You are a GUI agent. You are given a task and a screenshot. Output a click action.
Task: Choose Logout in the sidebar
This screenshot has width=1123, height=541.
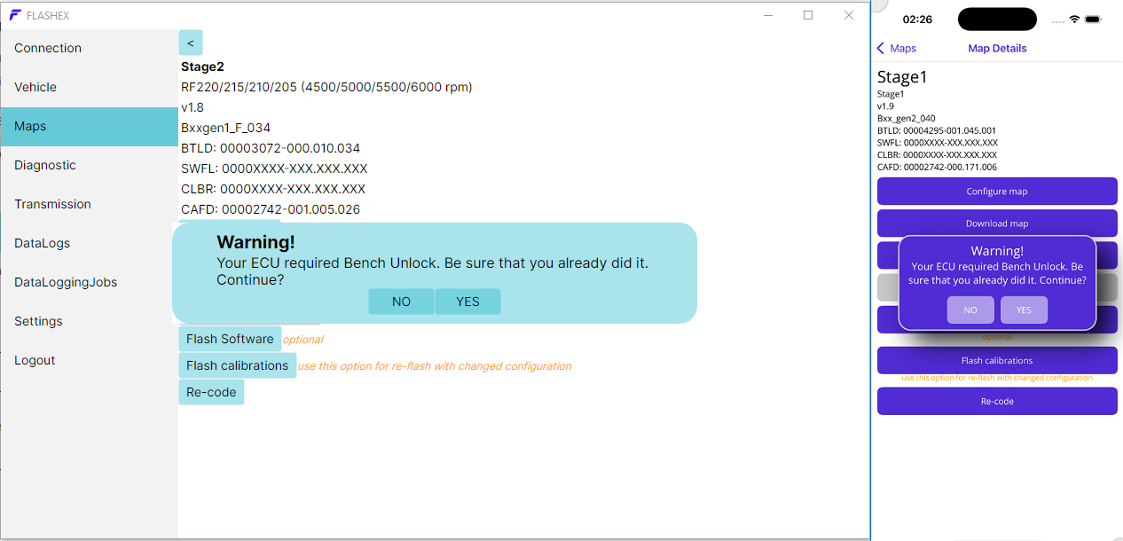[x=35, y=360]
